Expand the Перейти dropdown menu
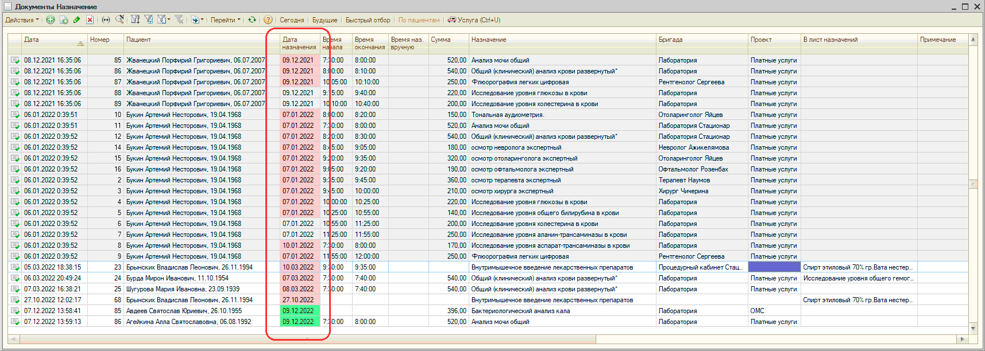985x351 pixels. click(225, 20)
